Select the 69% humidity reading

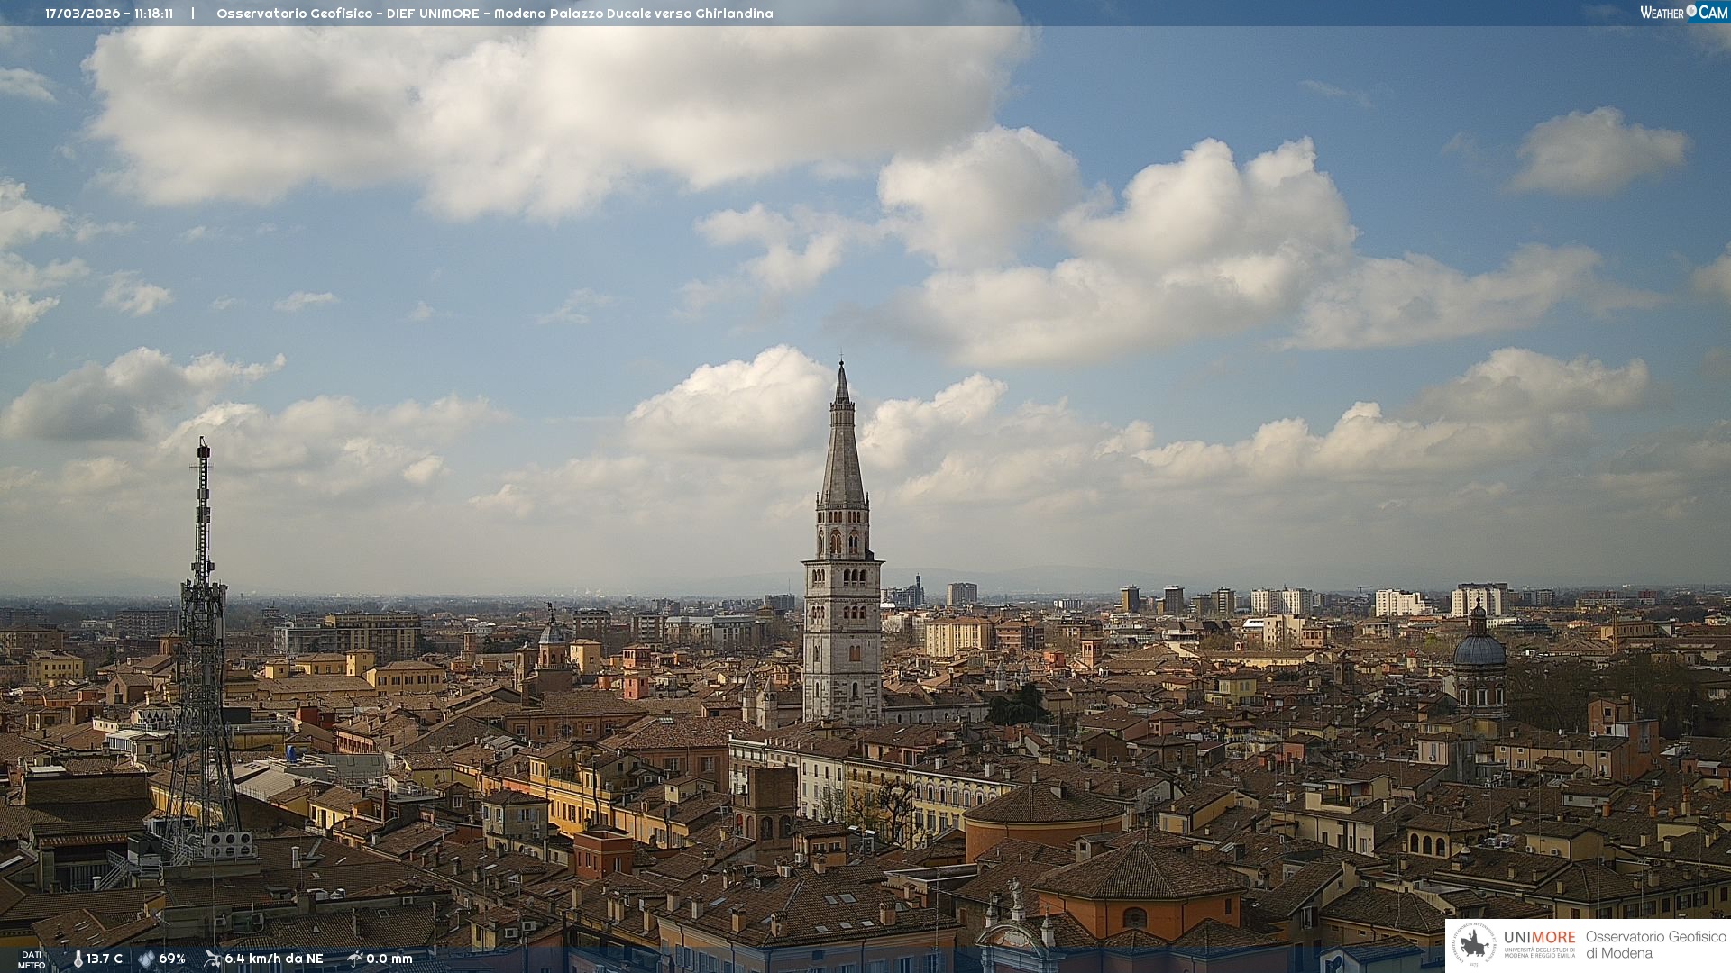tap(172, 959)
